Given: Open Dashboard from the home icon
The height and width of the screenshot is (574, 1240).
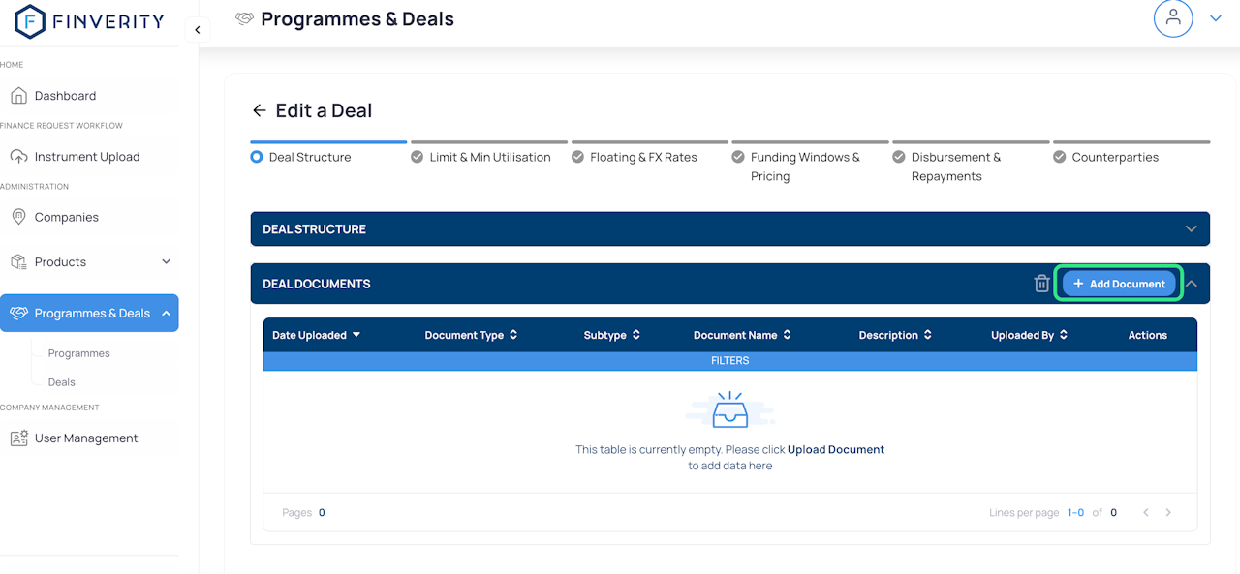Looking at the screenshot, I should pyautogui.click(x=18, y=96).
